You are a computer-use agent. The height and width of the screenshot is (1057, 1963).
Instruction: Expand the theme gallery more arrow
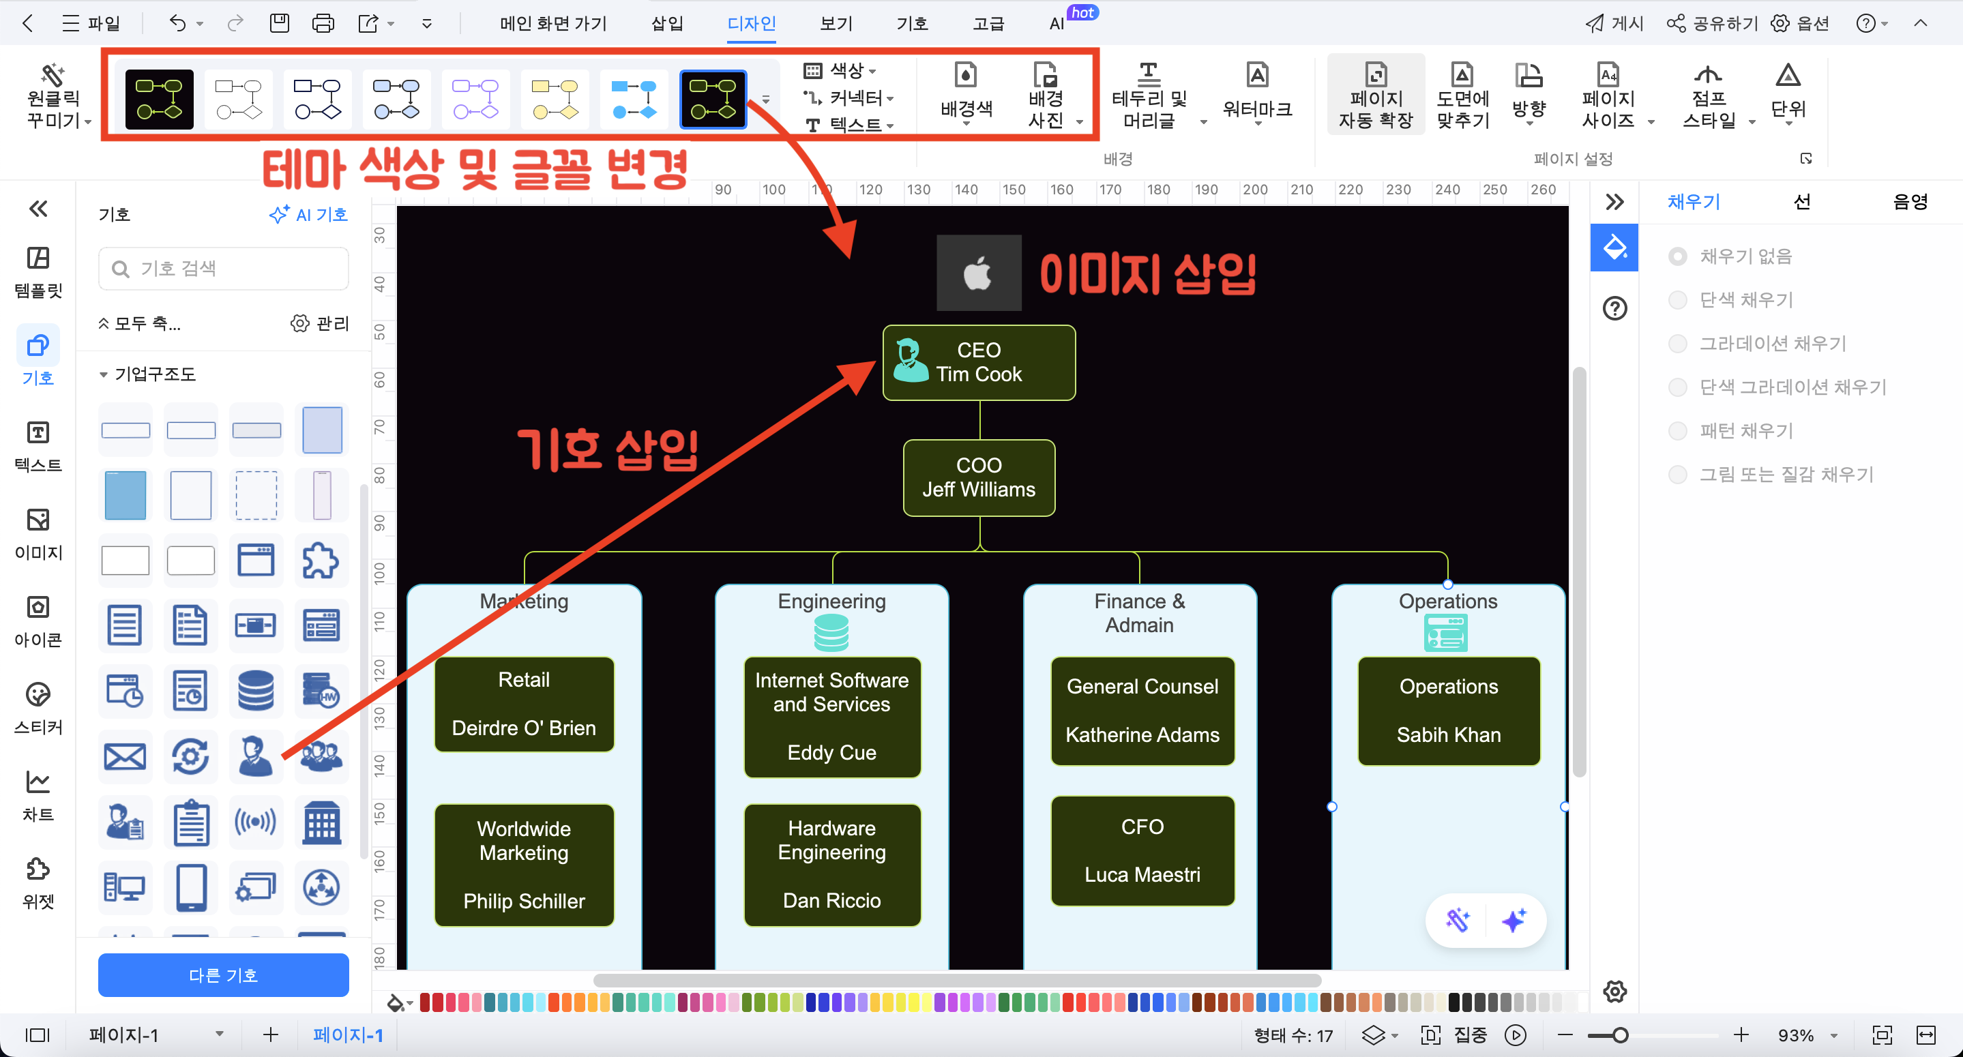pos(766,99)
